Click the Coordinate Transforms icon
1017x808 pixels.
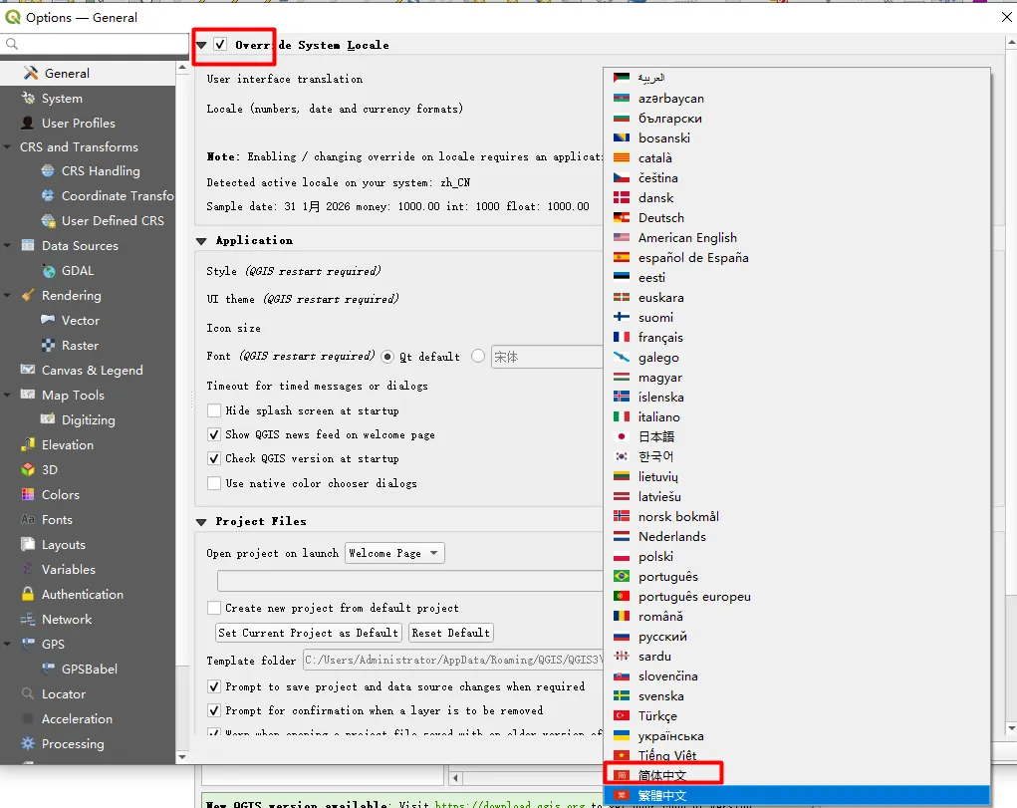[x=48, y=195]
